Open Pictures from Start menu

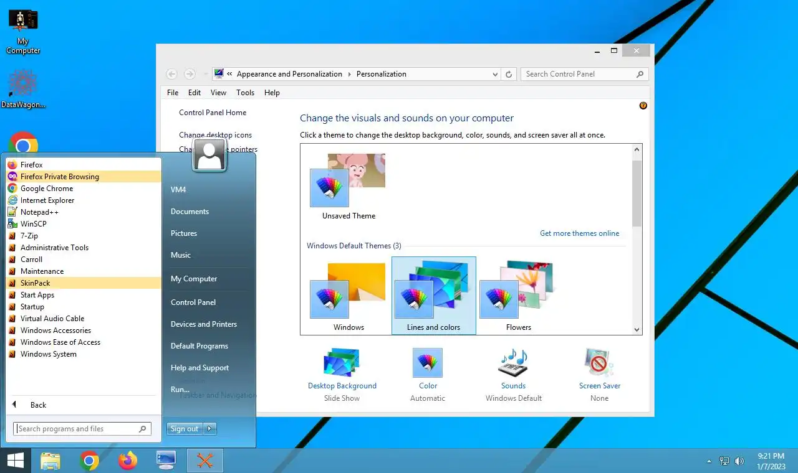[184, 233]
